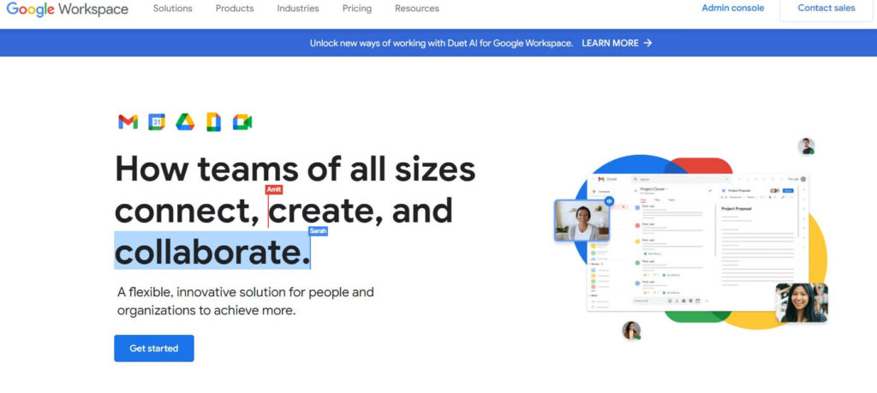Click the Google Drive icon
Image resolution: width=877 pixels, height=393 pixels.
pos(185,122)
